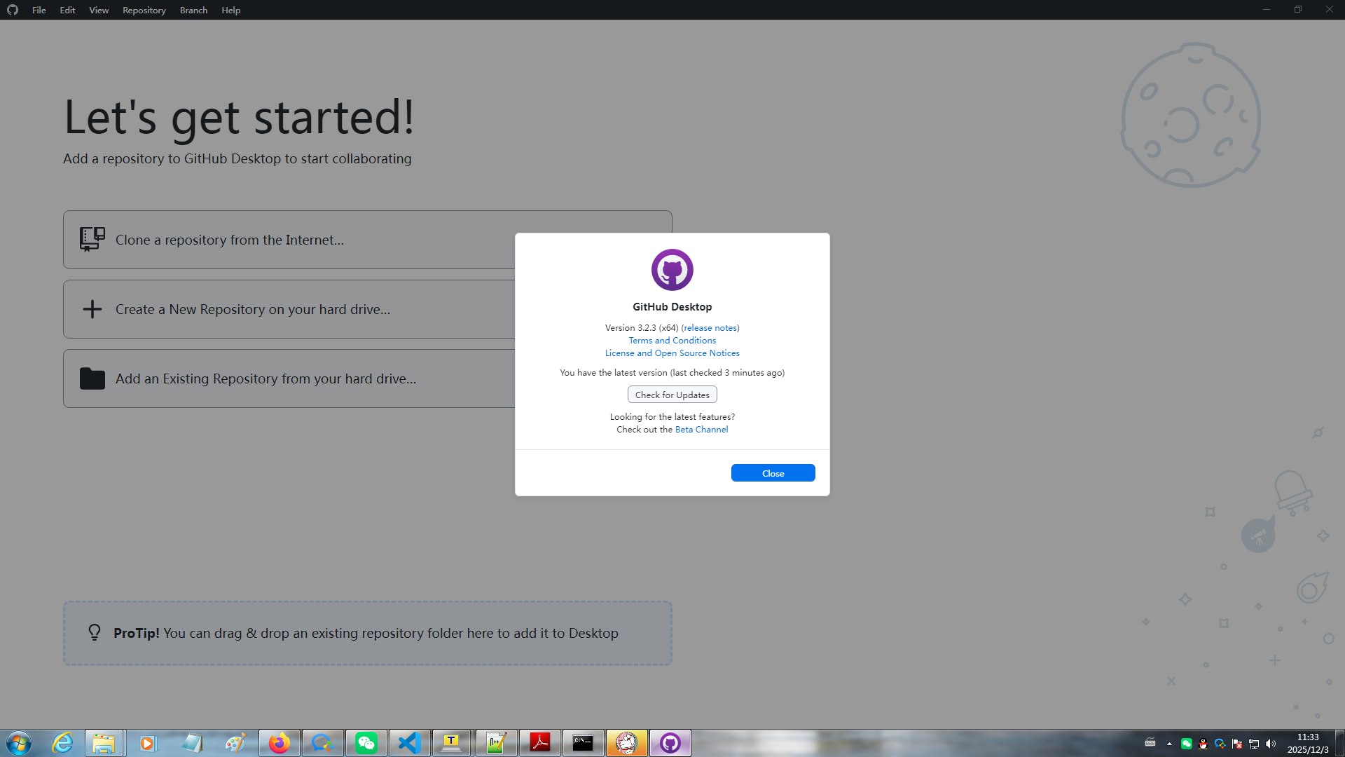The width and height of the screenshot is (1345, 757).
Task: Follow the Beta Channel link
Action: [701, 429]
